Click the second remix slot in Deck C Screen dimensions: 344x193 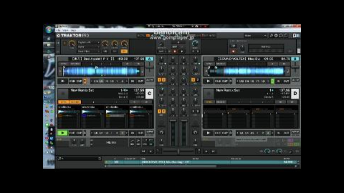[x=93, y=117]
